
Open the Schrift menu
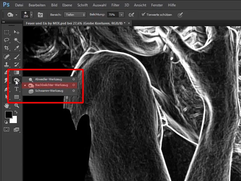tap(82, 5)
